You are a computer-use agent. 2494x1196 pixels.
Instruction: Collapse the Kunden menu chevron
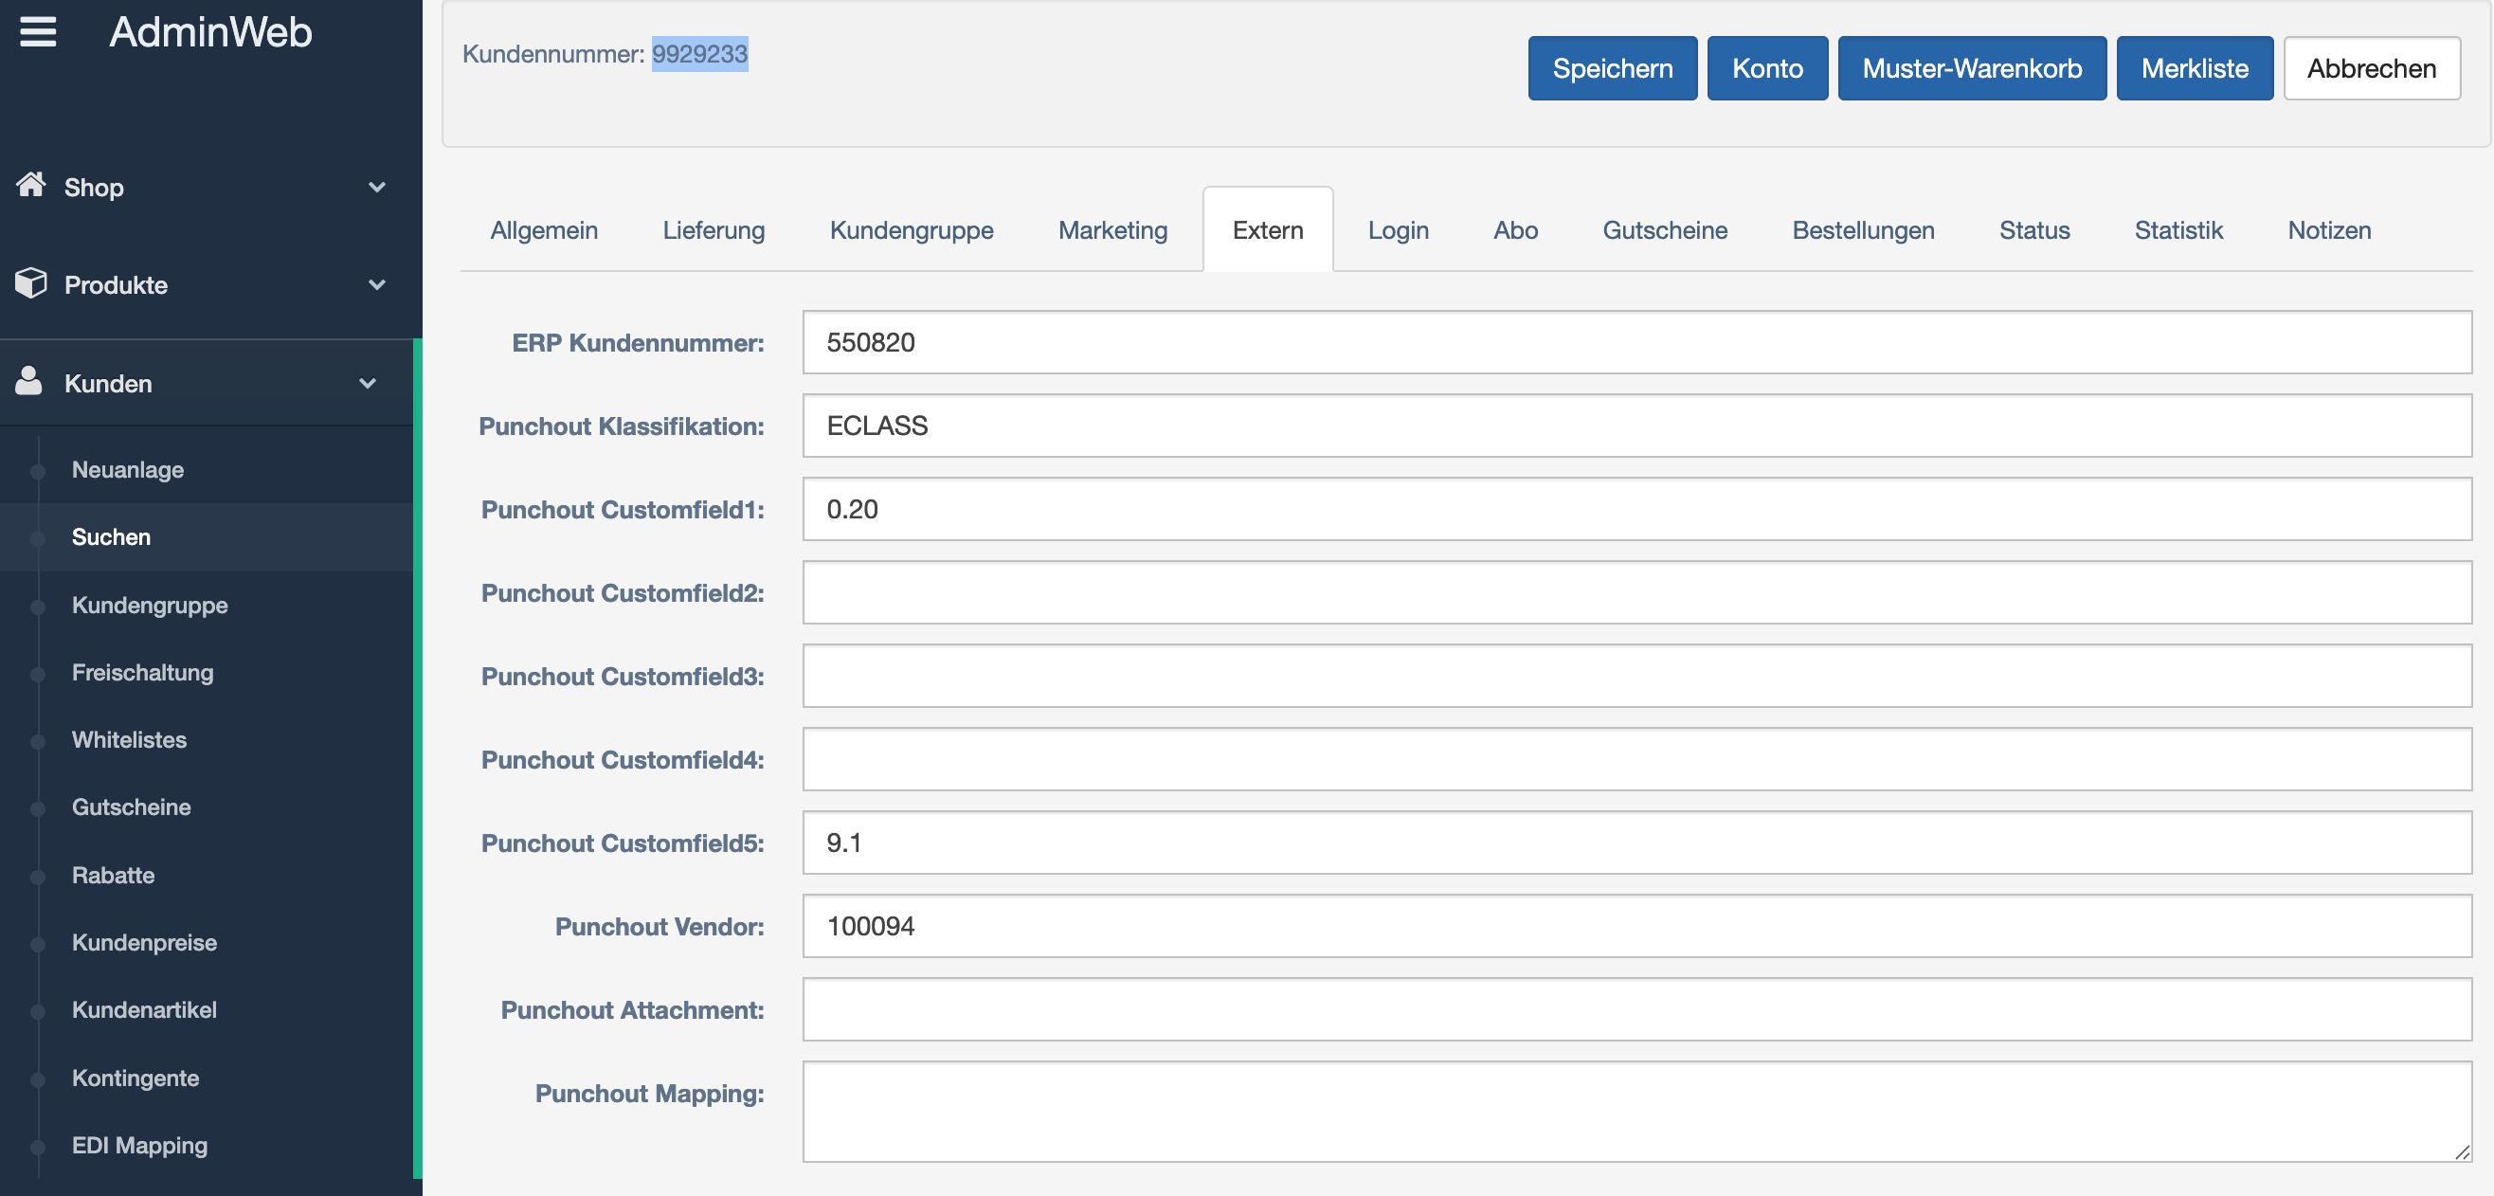(367, 384)
